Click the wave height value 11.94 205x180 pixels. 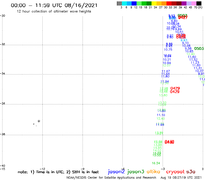pyautogui.click(x=165, y=81)
